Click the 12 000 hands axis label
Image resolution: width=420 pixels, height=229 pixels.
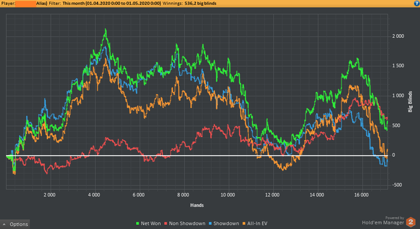(x=272, y=195)
